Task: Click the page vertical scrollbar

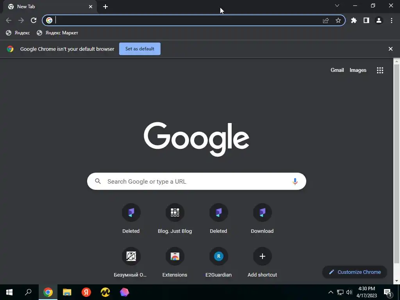Action: (397, 163)
